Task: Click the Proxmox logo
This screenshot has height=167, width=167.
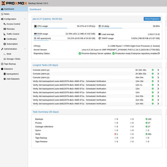Action: [x=14, y=3]
